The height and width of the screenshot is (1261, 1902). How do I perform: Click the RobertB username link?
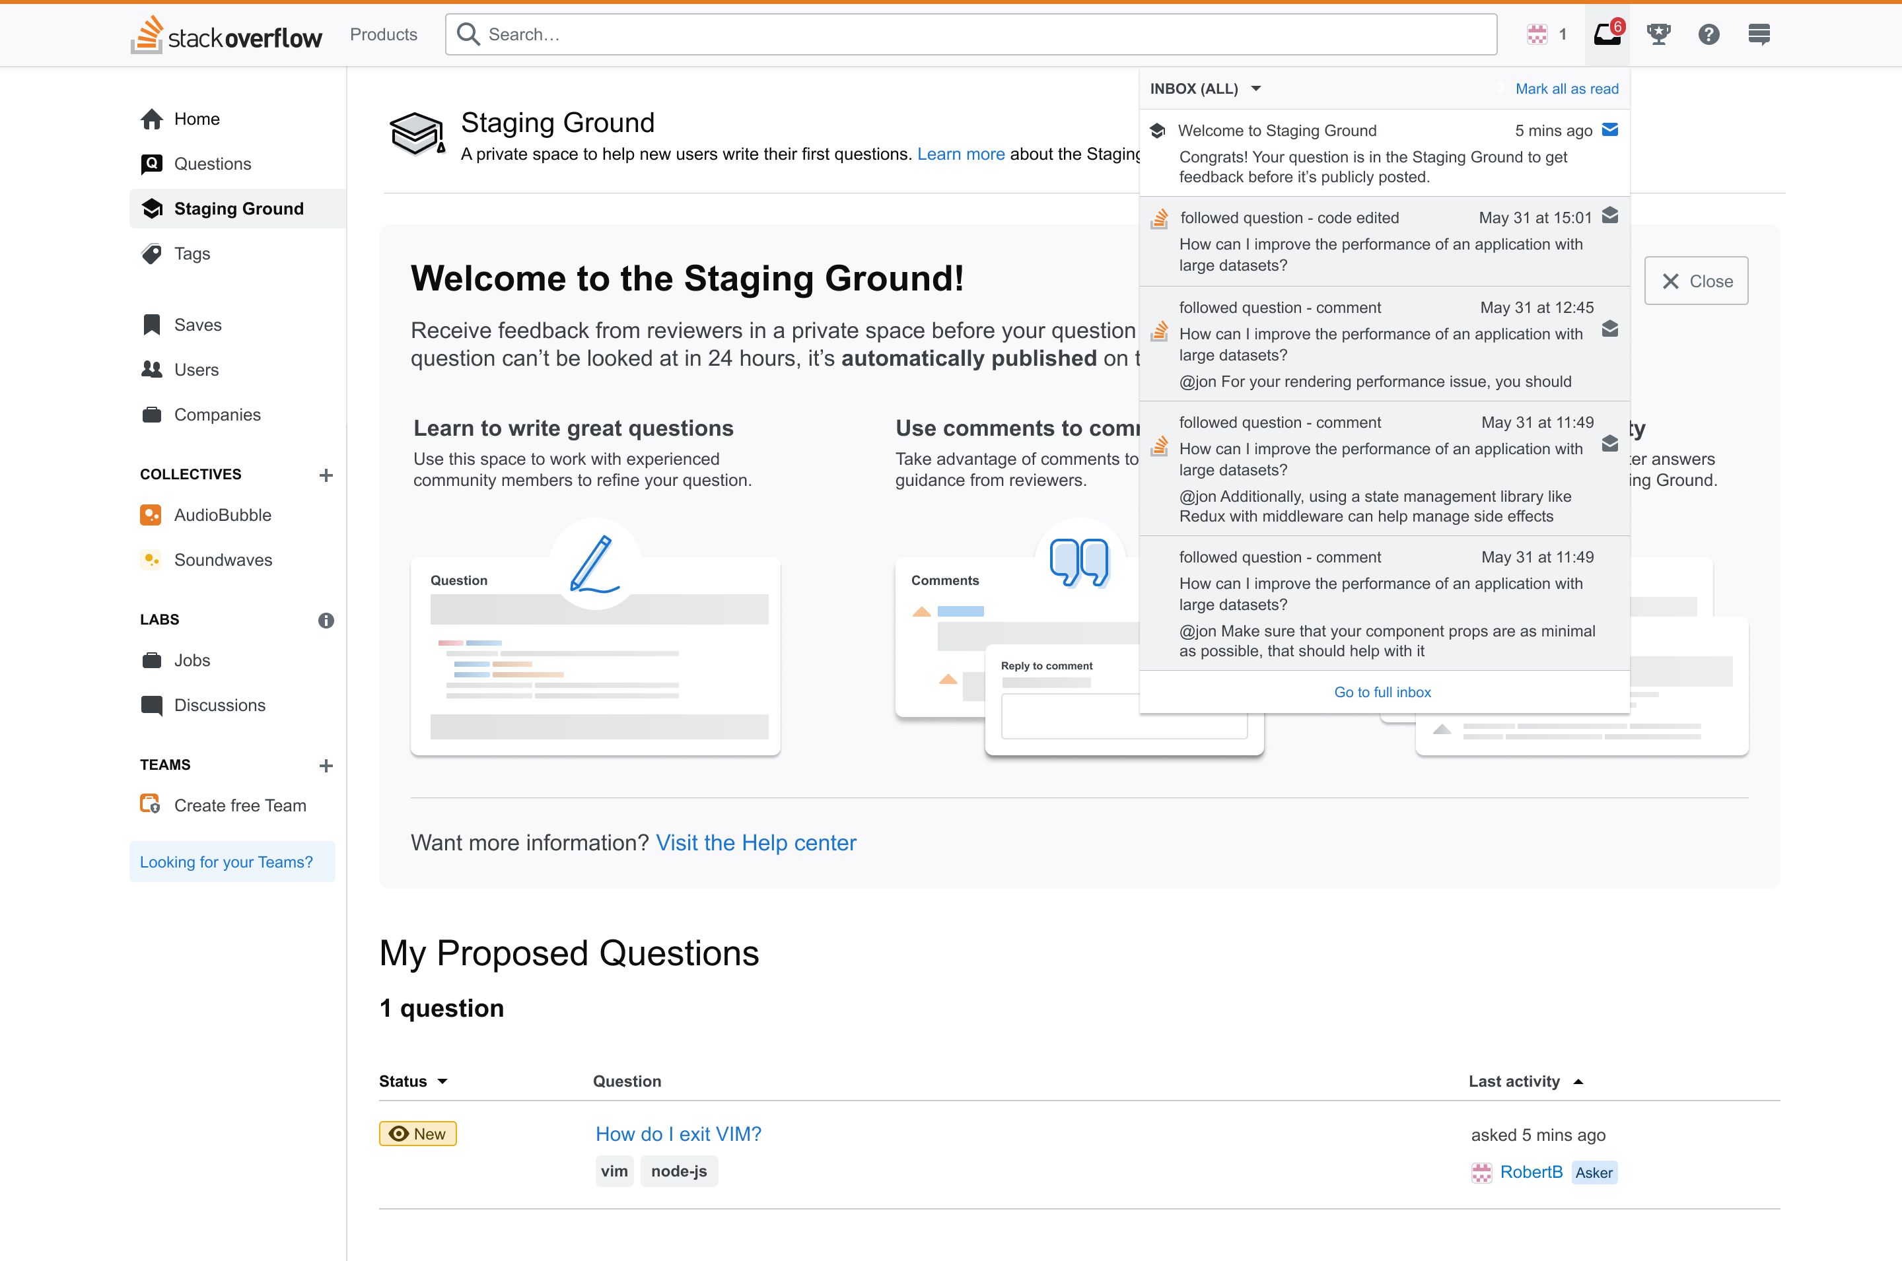(x=1530, y=1172)
